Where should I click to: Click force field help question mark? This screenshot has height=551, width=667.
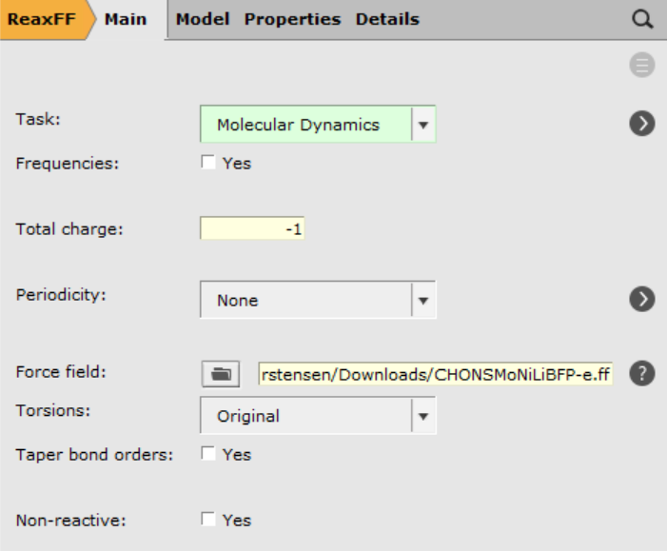point(642,373)
